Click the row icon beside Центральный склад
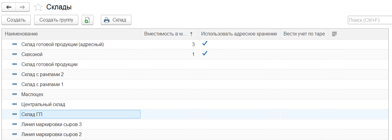 [x=15, y=104]
